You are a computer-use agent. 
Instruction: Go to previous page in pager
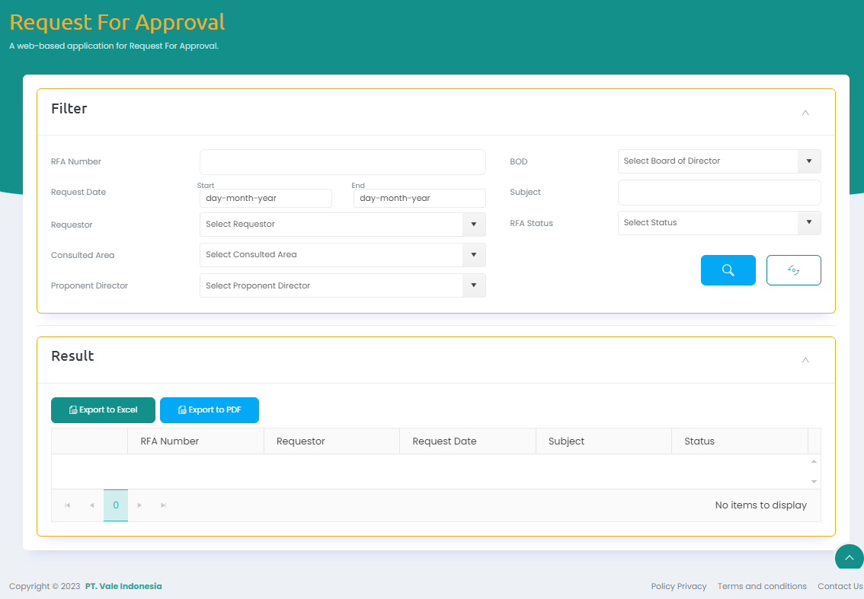click(x=91, y=505)
